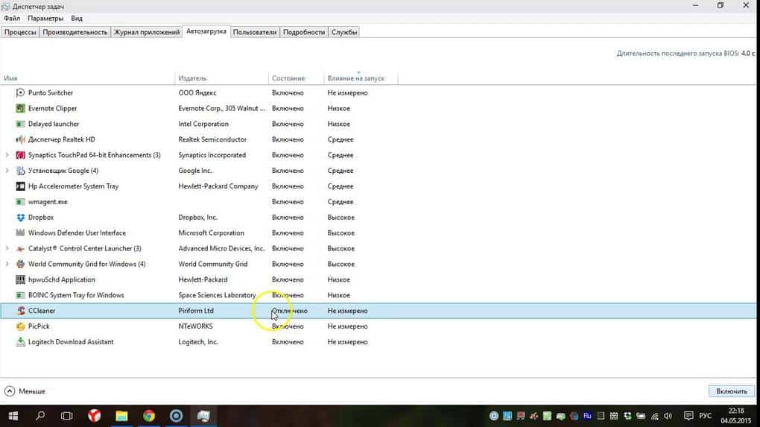Viewport: 760px width, 427px height.
Task: Switch to the Процессы tab
Action: 20,32
